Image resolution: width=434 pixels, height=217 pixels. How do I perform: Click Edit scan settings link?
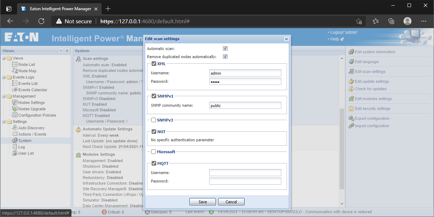coord(370,72)
